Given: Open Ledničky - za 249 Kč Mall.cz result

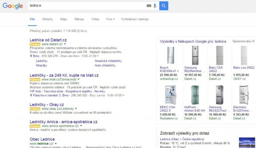Looking at the screenshot, I should pyautogui.click(x=64, y=75).
